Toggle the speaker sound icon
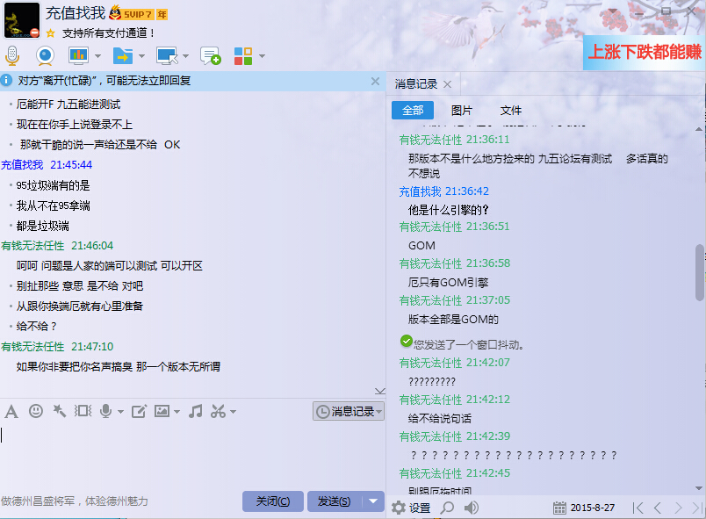 click(472, 508)
